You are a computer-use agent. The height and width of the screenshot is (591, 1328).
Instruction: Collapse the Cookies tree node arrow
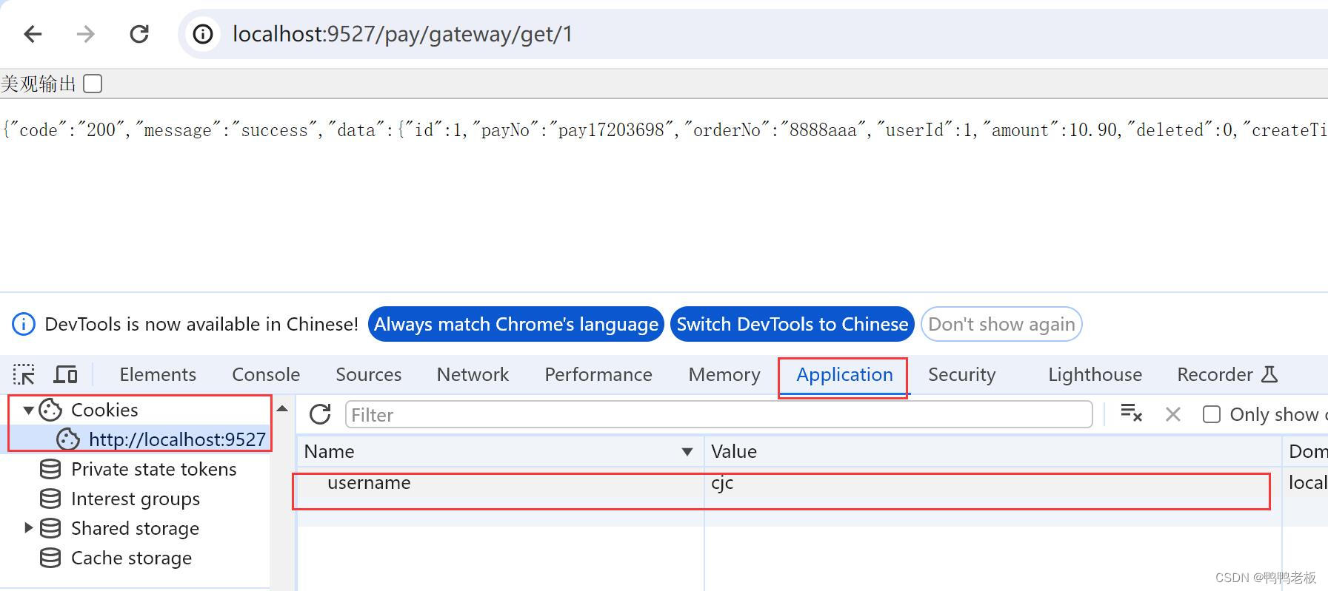[28, 410]
